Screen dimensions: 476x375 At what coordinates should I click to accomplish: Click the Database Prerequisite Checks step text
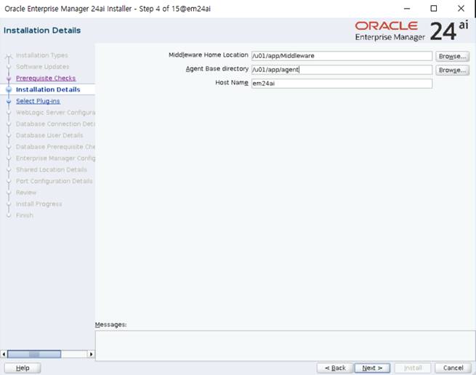[55, 147]
